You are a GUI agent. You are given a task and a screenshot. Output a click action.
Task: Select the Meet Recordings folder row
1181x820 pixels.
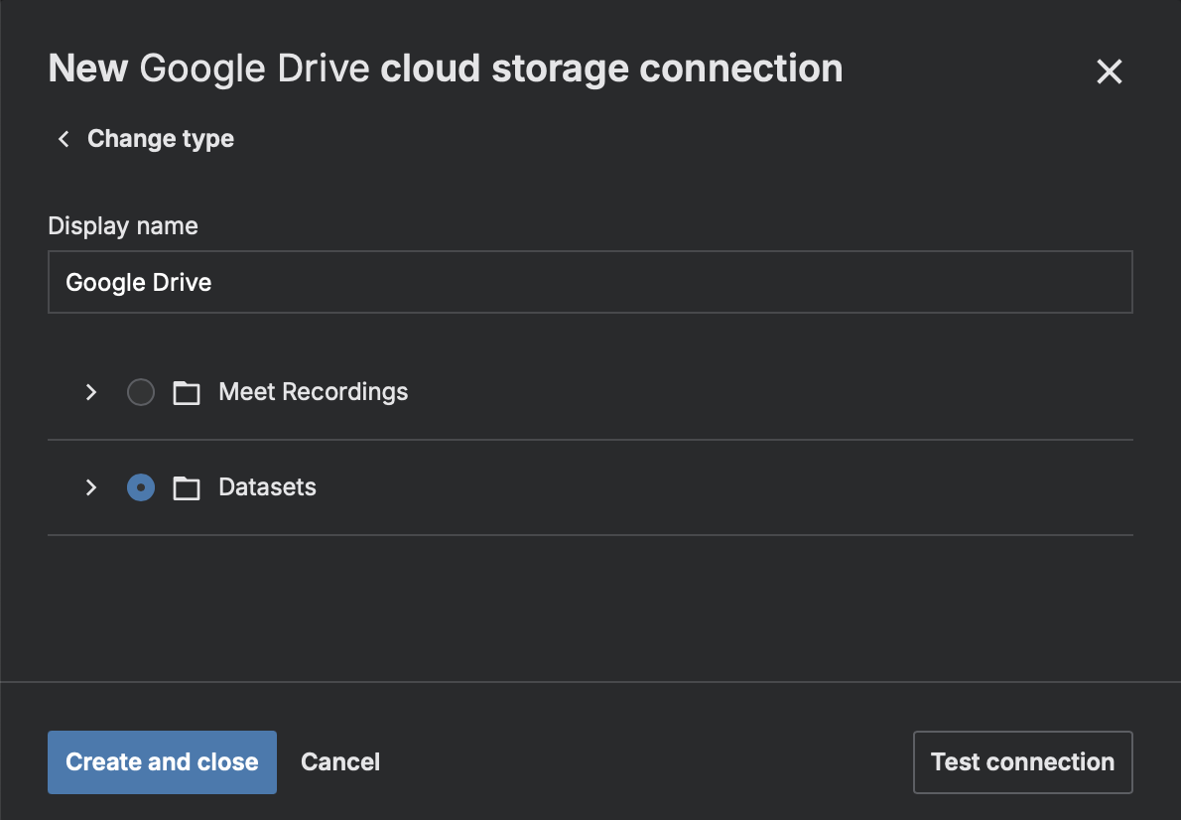tap(313, 392)
